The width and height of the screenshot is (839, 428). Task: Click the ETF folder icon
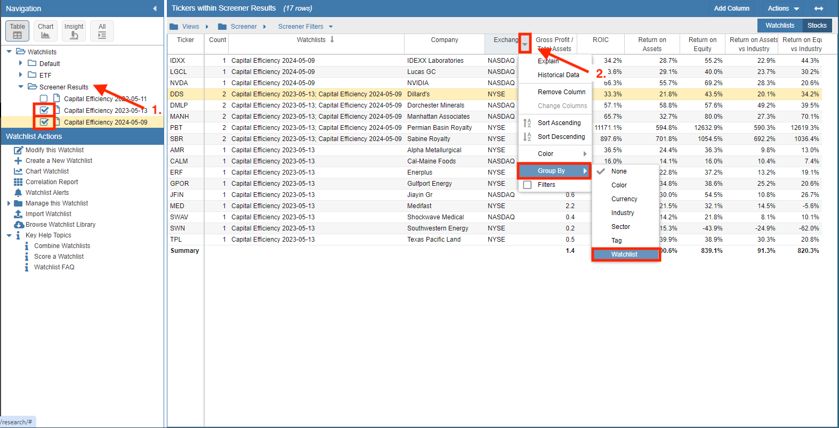point(32,75)
